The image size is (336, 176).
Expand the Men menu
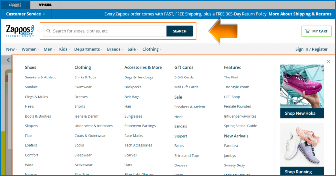(49, 49)
